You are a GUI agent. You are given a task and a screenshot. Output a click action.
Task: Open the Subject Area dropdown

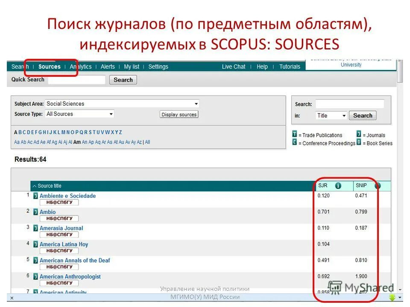(x=196, y=104)
